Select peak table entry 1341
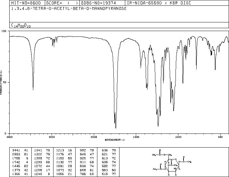This screenshot has width=229, height=177. [42, 150]
